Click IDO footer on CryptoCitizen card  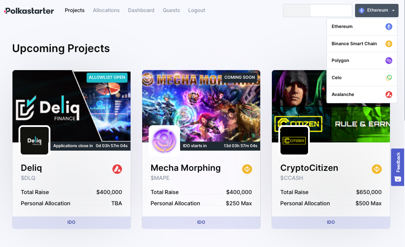point(331,222)
